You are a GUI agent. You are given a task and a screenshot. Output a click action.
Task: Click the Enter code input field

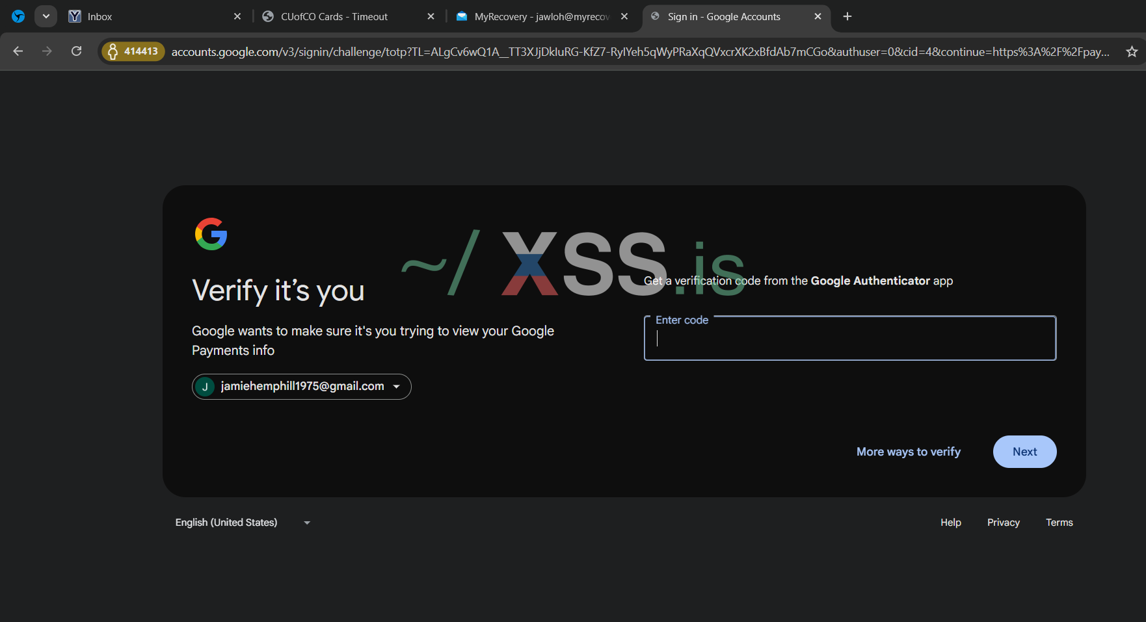(850, 339)
